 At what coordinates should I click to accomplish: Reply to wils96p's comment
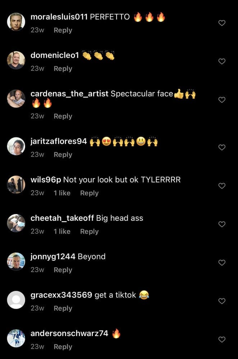89,193
